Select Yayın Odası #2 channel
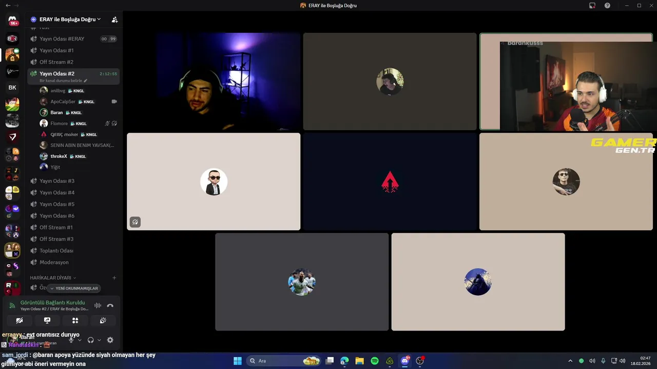657x369 pixels. 73,76
